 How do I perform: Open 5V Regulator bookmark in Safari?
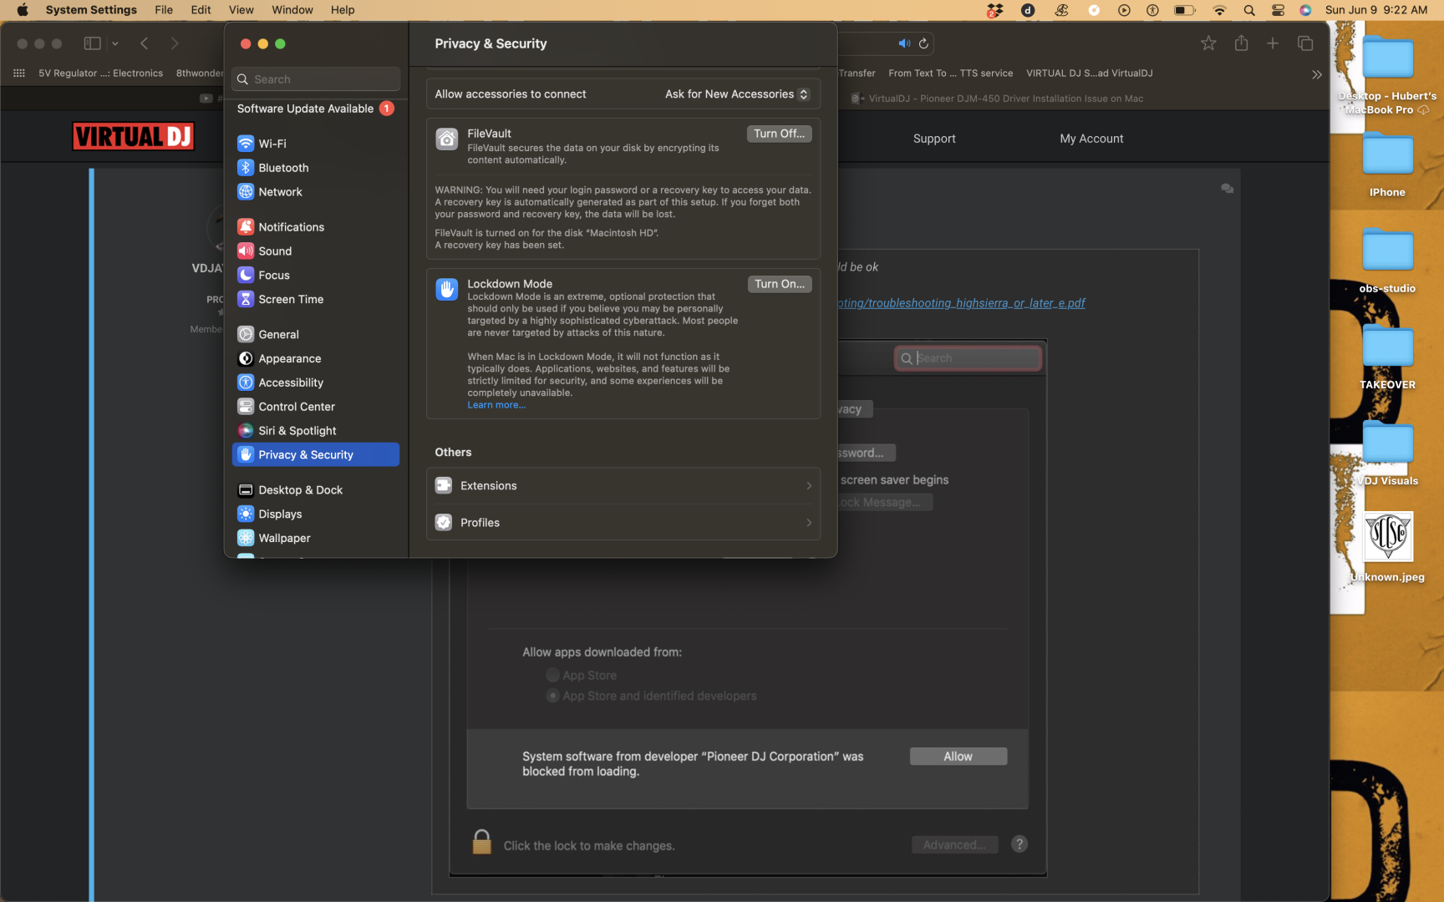pos(100,73)
